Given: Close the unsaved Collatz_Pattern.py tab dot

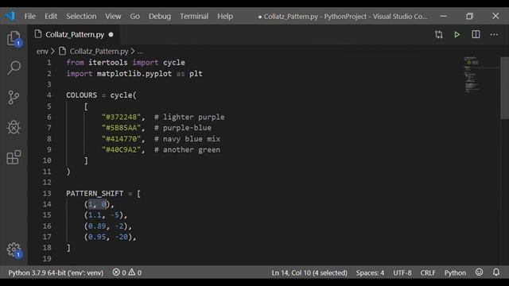Looking at the screenshot, I should 111,34.
